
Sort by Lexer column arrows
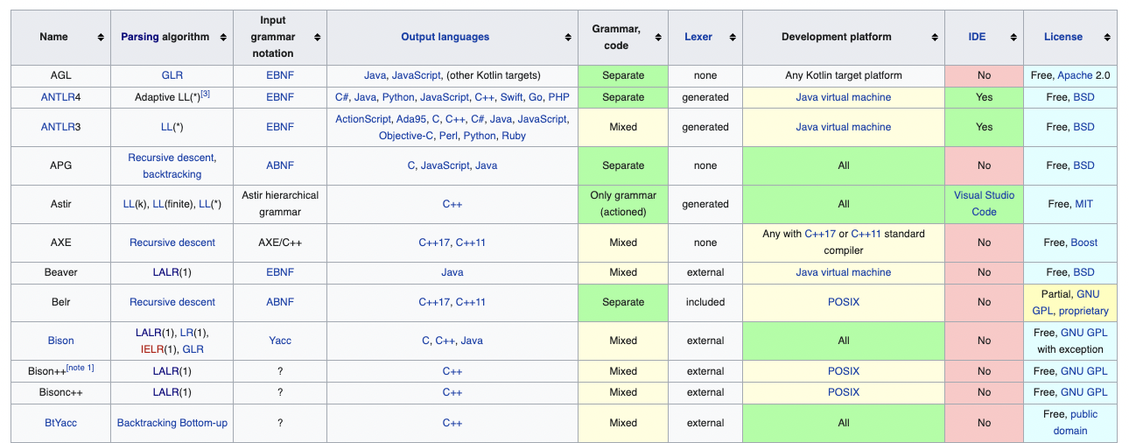732,38
